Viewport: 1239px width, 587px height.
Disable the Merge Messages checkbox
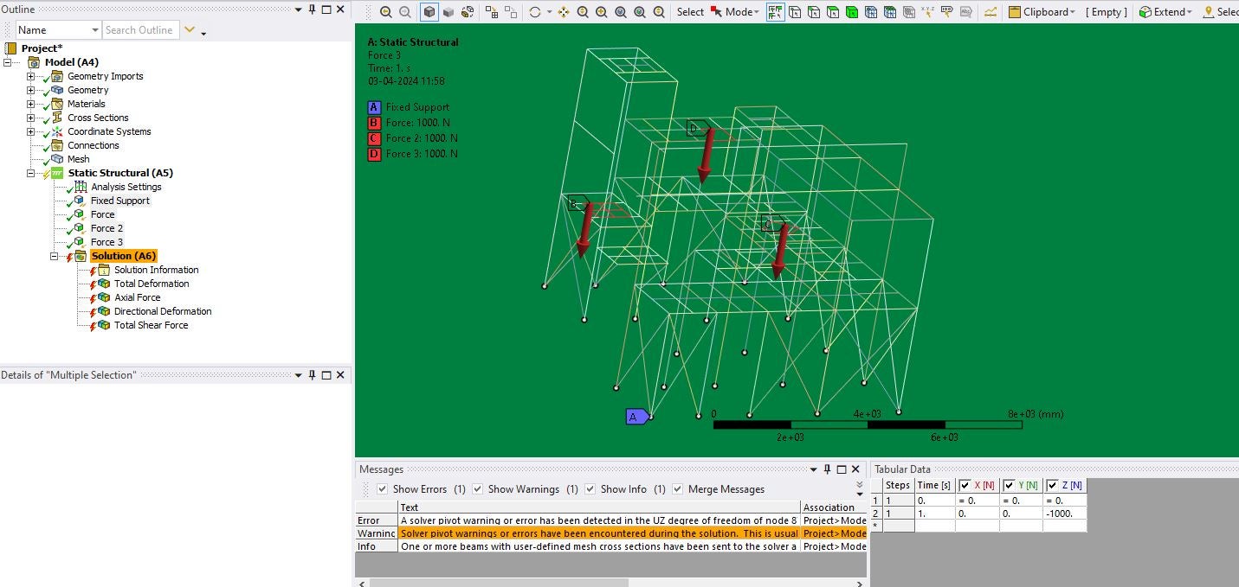[x=677, y=489]
